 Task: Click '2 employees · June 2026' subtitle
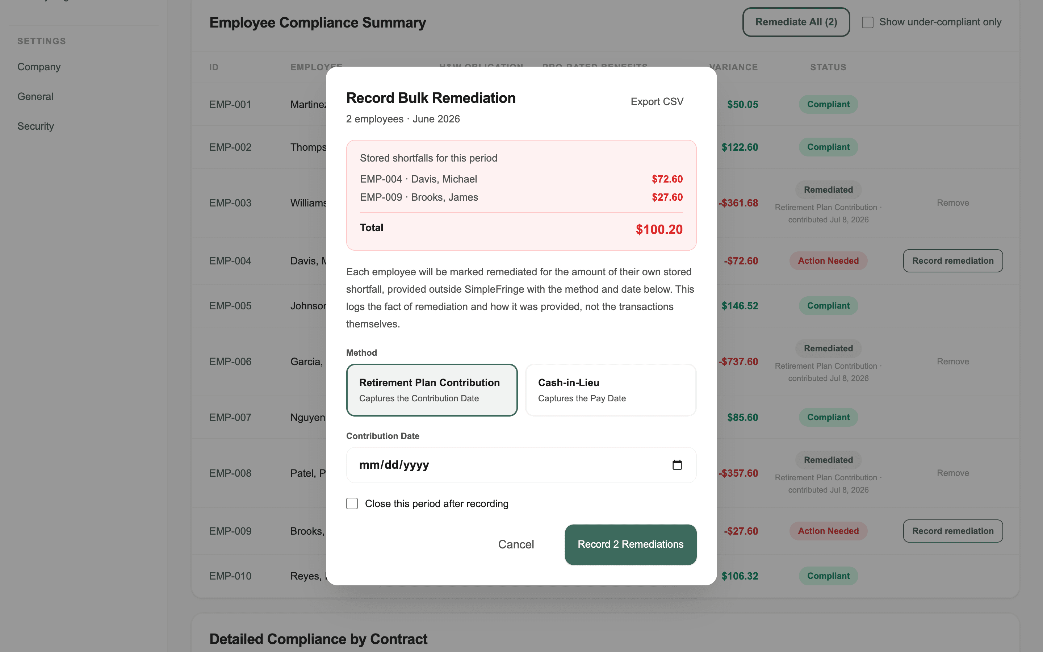point(403,119)
